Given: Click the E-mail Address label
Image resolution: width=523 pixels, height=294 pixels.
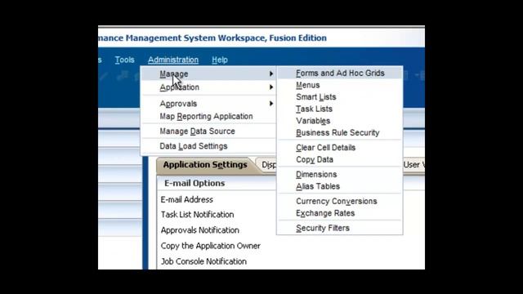Looking at the screenshot, I should [x=187, y=199].
